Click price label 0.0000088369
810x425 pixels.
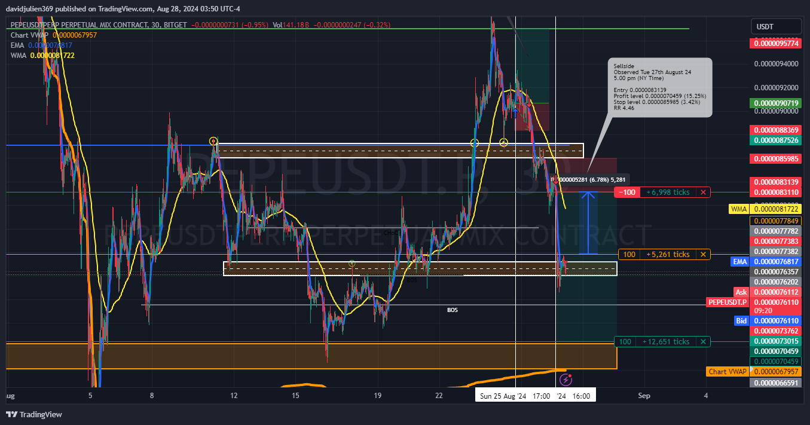(x=775, y=130)
